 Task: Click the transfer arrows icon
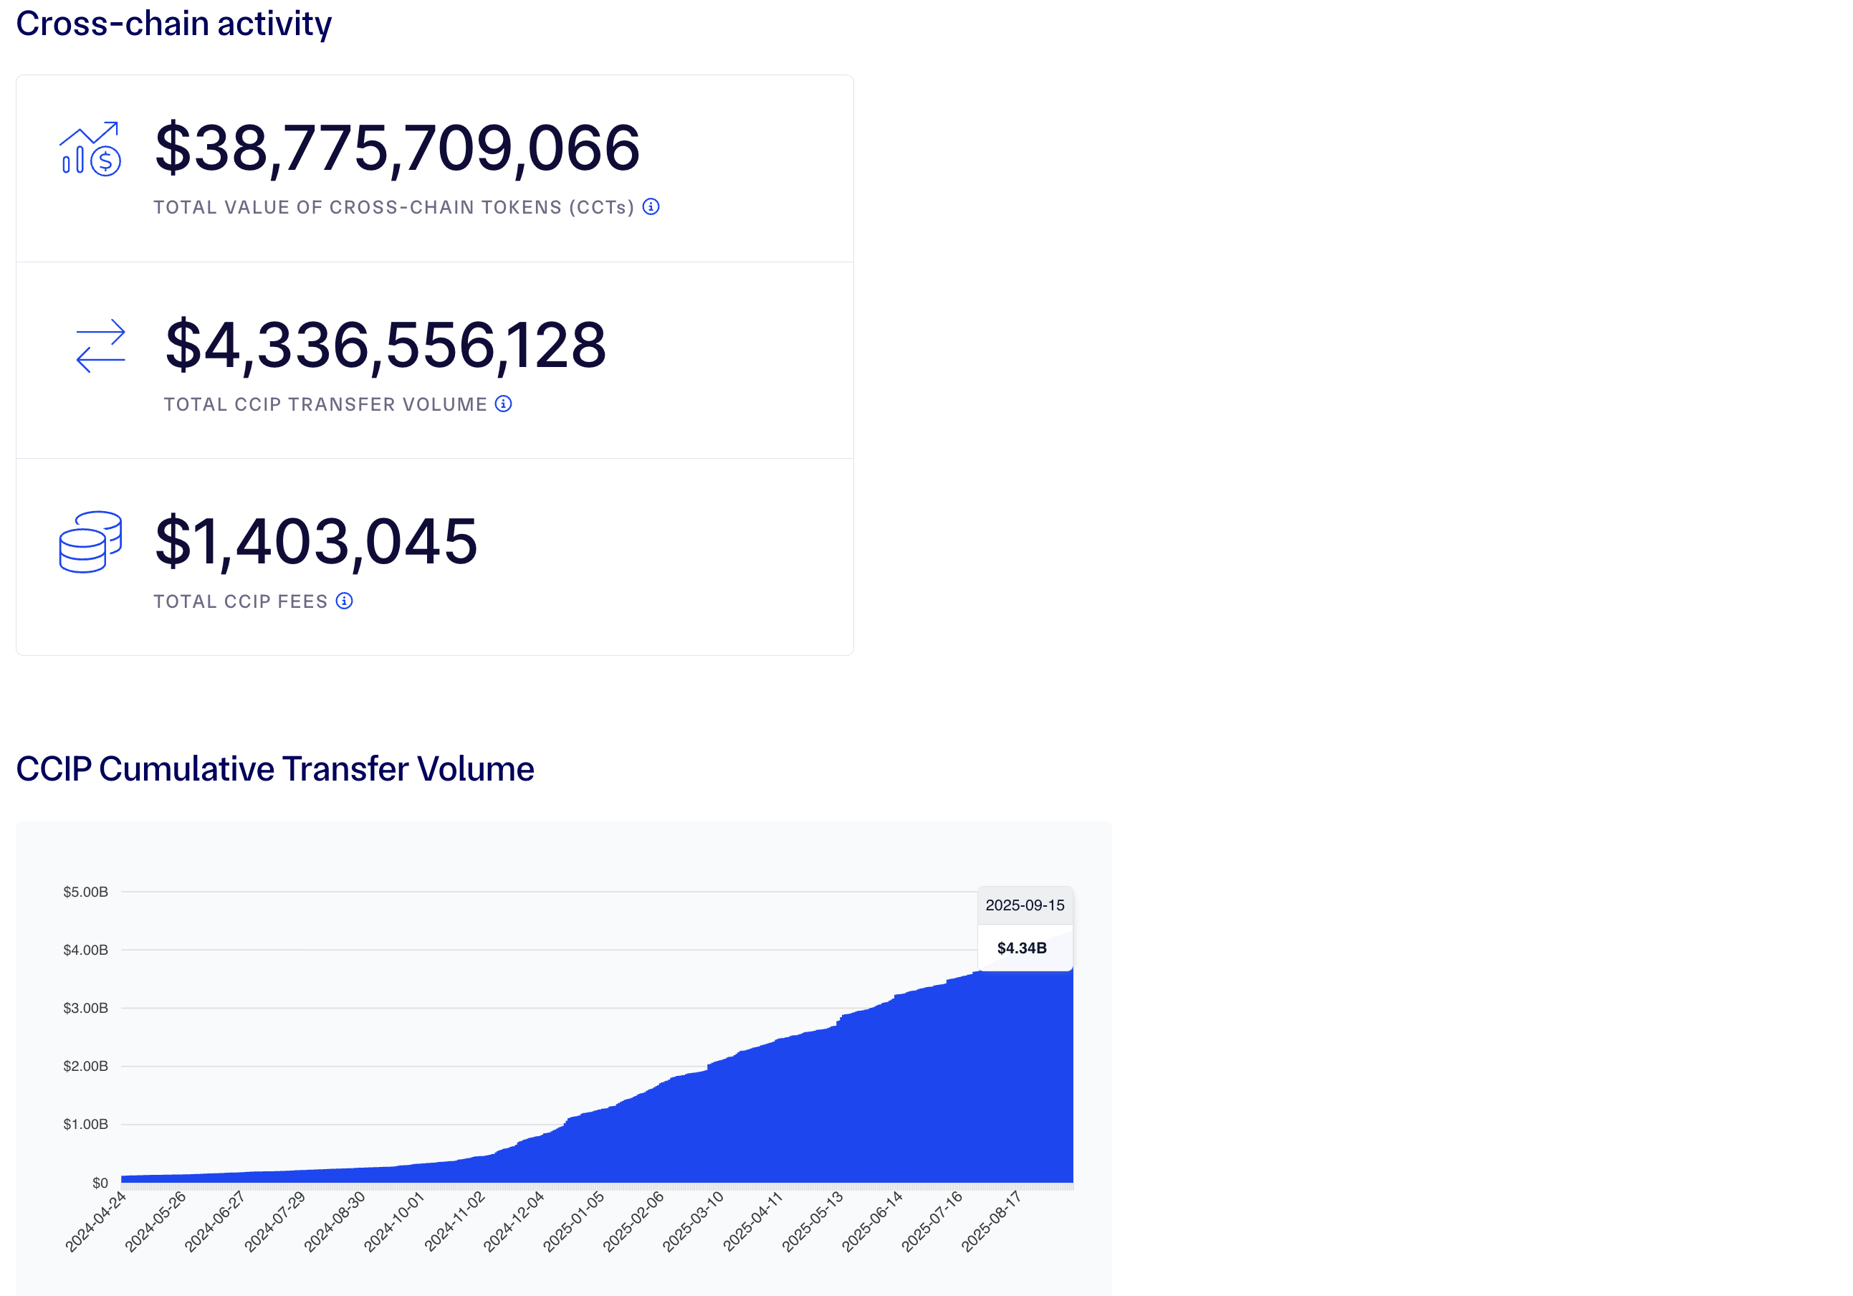click(x=101, y=346)
